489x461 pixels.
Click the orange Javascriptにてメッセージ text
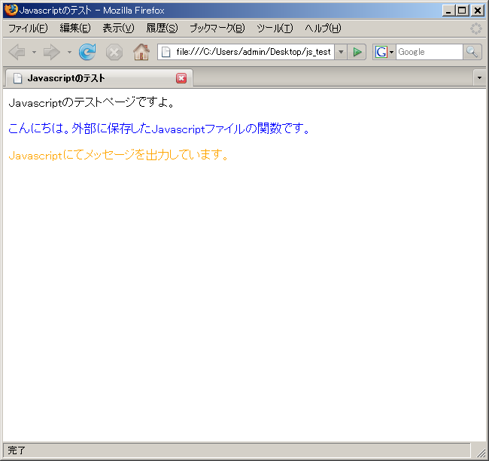(119, 155)
